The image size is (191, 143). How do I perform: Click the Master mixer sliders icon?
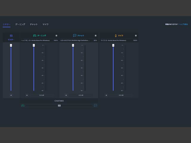click(11, 36)
